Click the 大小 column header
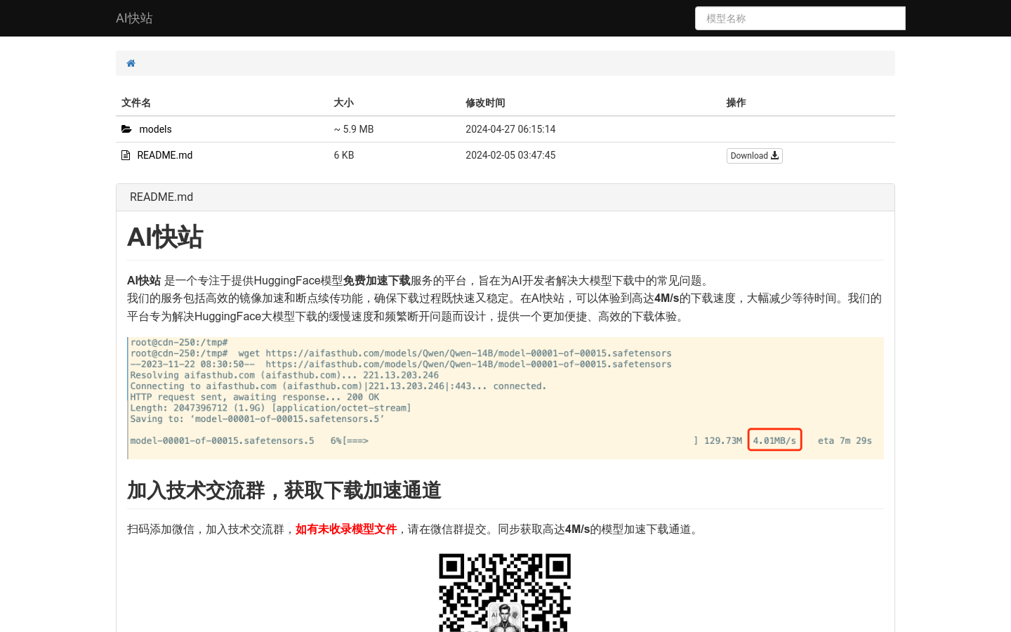Viewport: 1011px width, 632px height. (x=343, y=103)
